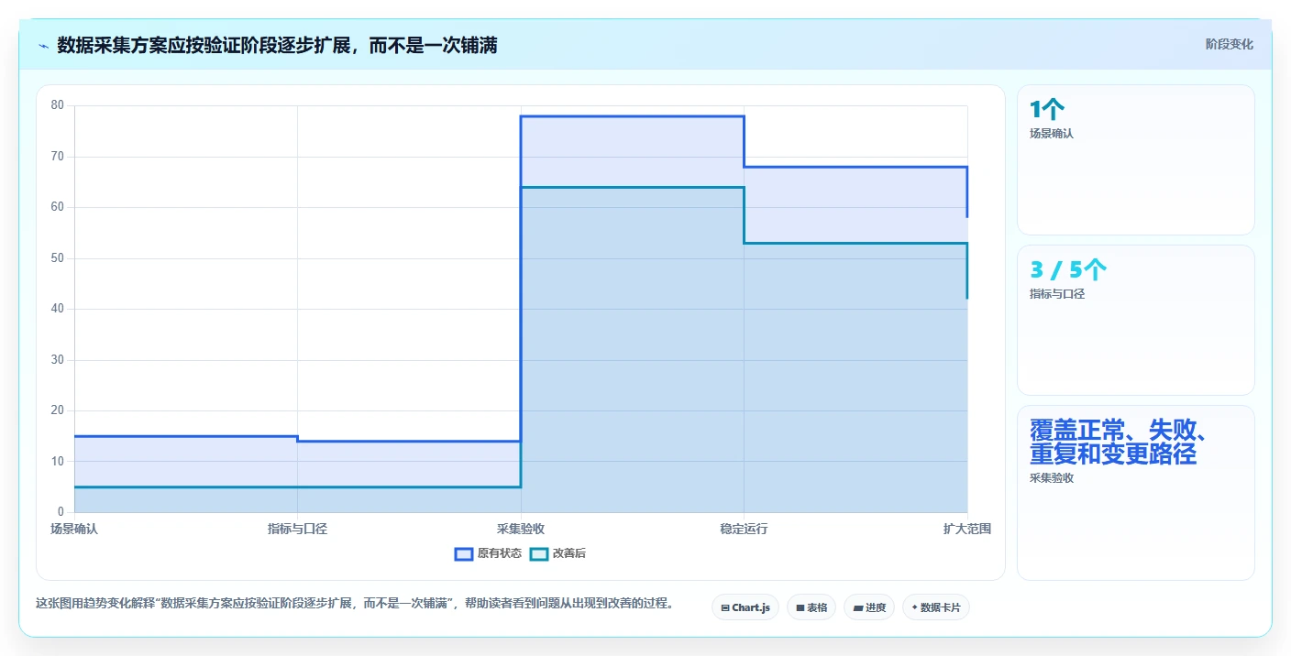
Task: Click the blue 原有状态 line peak at 78
Action: [632, 116]
